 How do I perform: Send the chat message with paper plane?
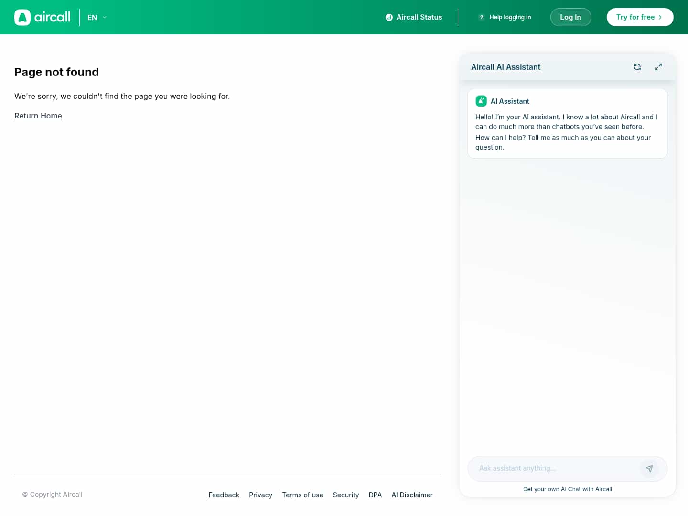649,468
